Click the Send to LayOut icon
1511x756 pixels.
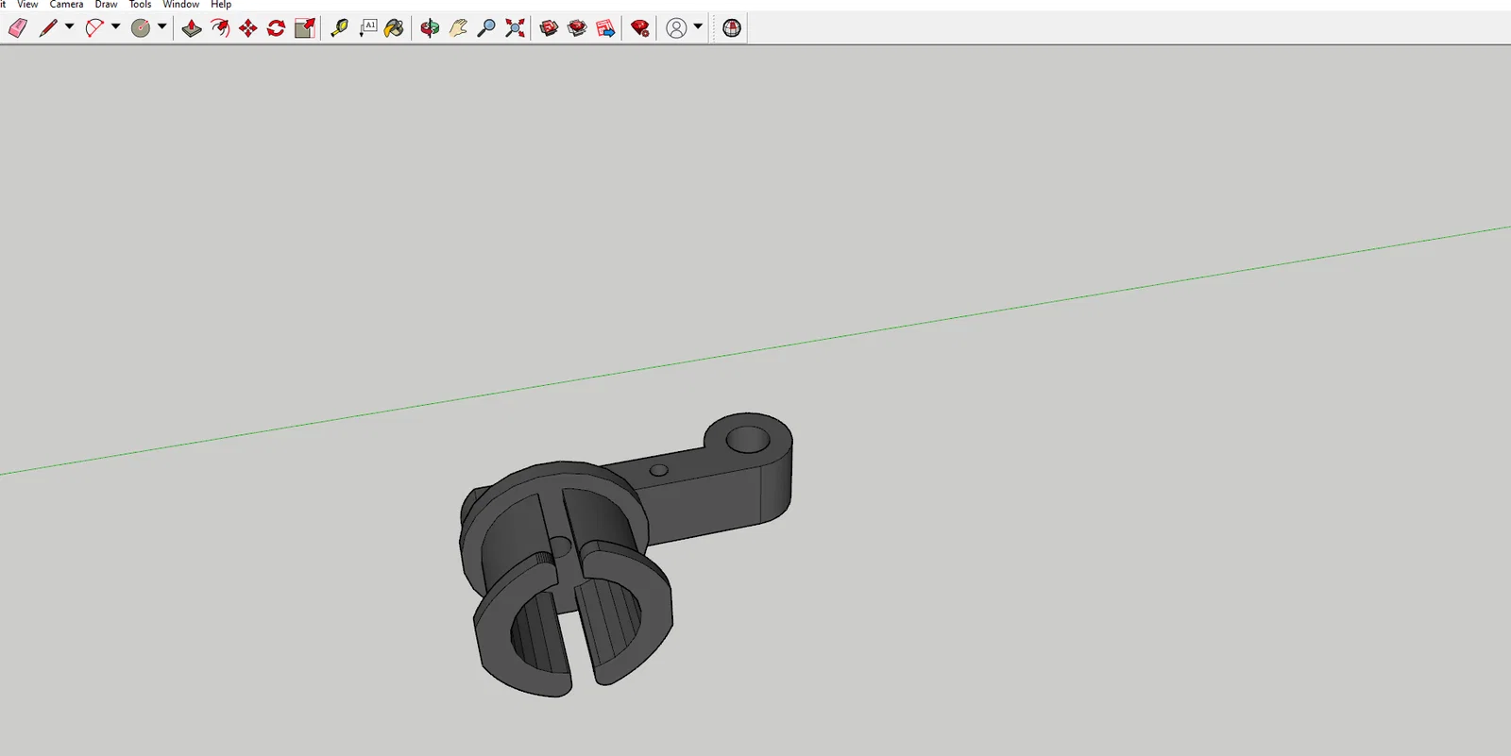click(x=605, y=28)
